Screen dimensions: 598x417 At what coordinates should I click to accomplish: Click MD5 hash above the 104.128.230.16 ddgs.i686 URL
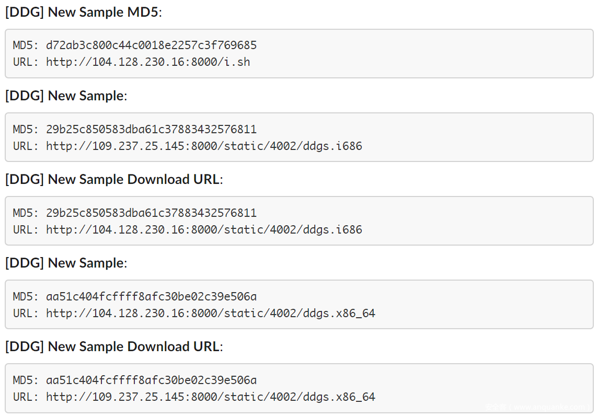tap(152, 213)
